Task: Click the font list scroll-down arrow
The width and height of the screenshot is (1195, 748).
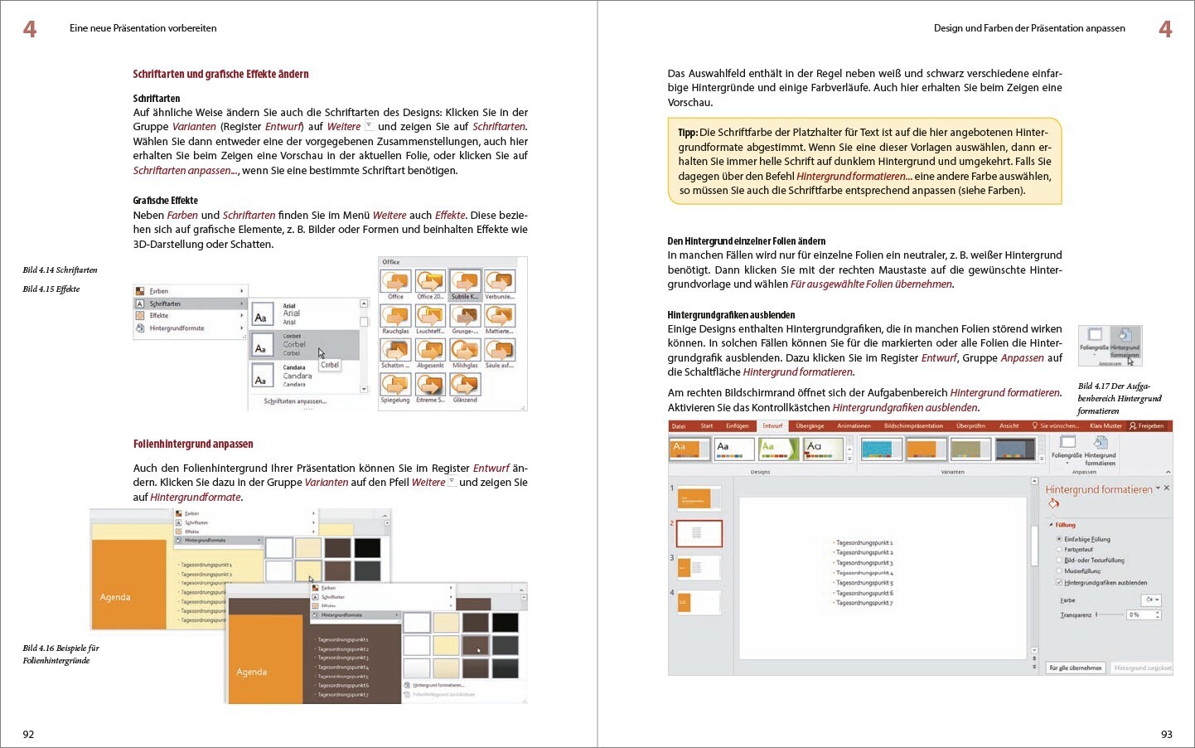Action: coord(364,389)
